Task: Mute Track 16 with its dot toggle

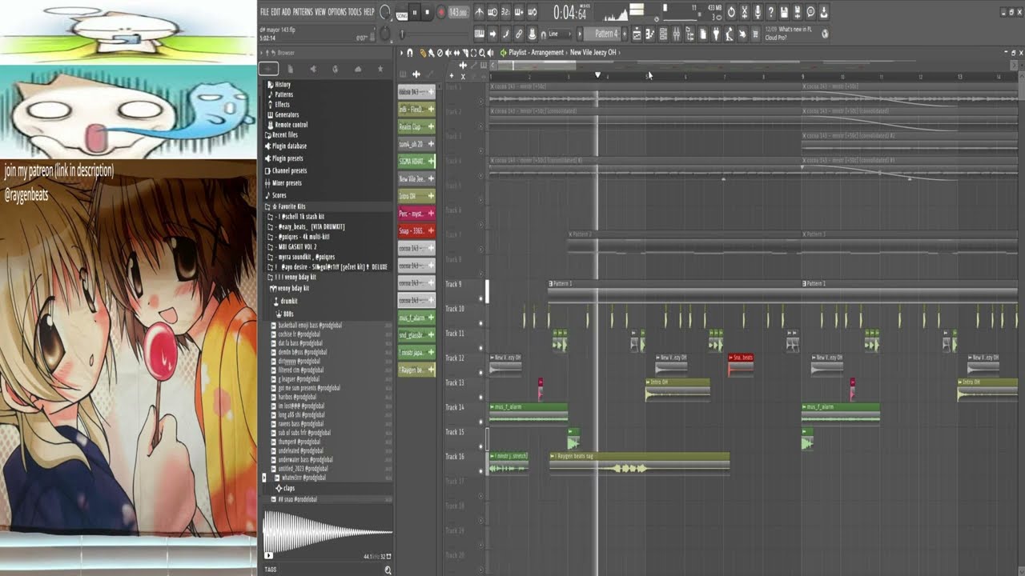Action: [481, 470]
